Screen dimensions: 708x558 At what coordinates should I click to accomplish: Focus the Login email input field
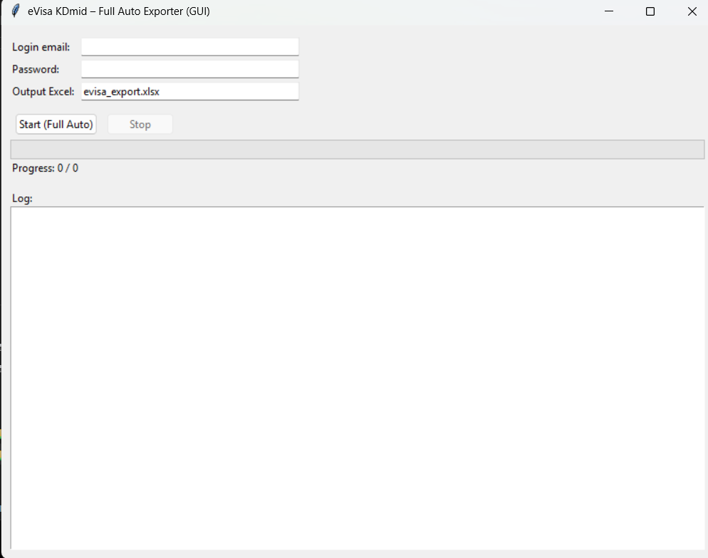[x=190, y=47]
